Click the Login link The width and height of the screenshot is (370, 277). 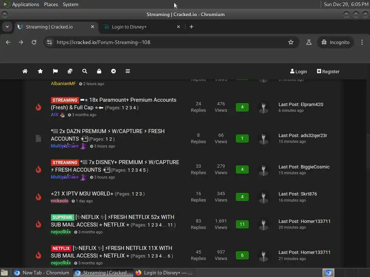click(298, 71)
